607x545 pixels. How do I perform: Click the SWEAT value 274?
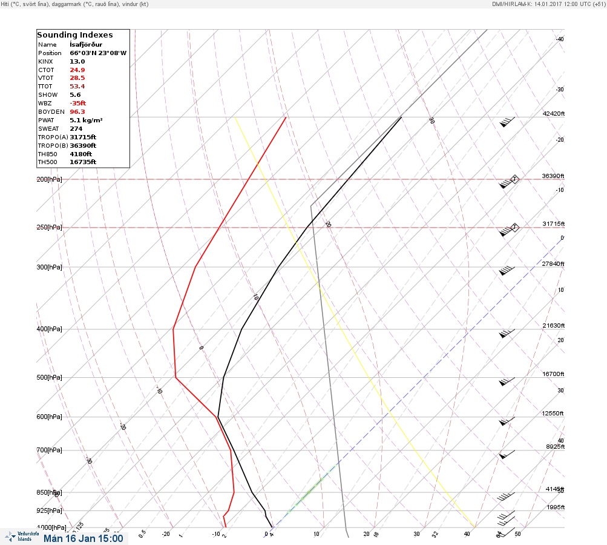point(76,128)
